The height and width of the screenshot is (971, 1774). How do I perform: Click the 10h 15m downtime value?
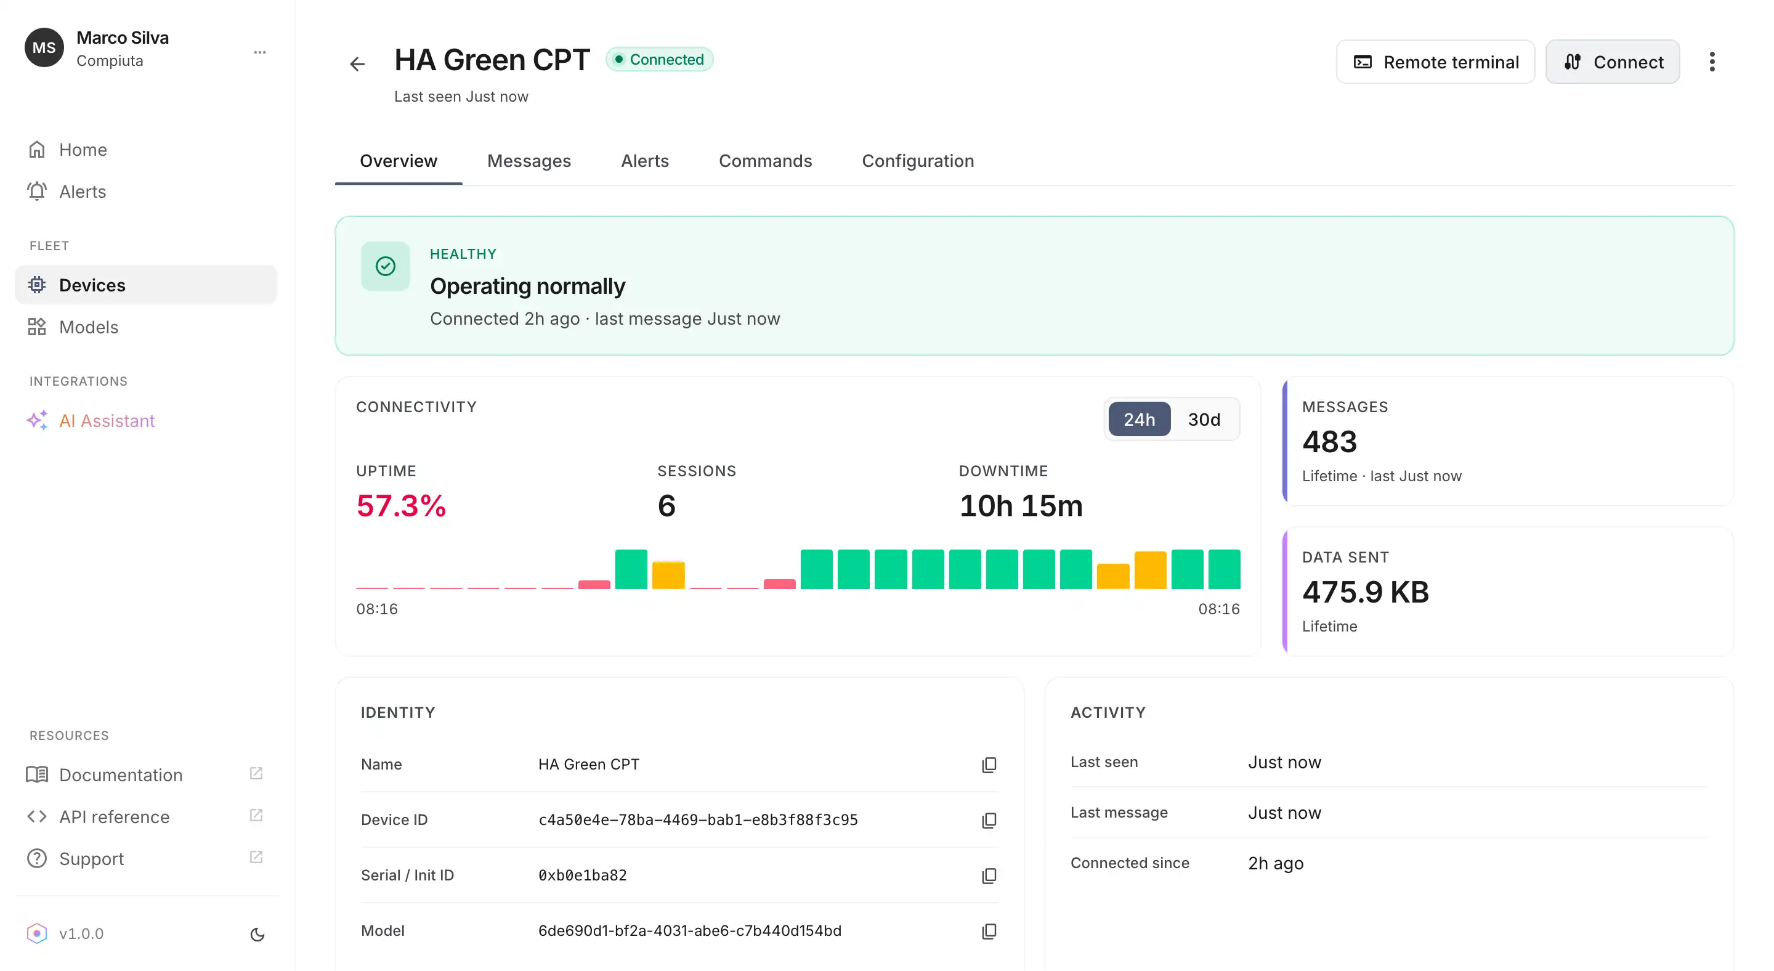click(x=1021, y=506)
